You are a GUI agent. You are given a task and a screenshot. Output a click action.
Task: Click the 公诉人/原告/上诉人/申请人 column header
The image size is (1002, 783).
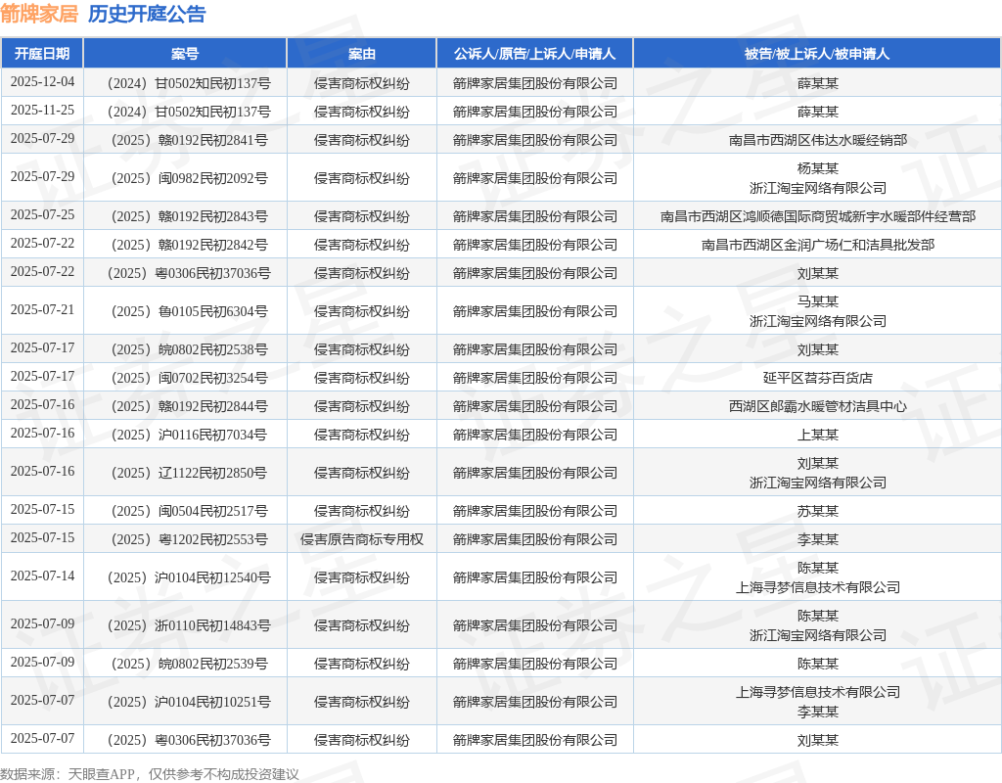tap(535, 54)
